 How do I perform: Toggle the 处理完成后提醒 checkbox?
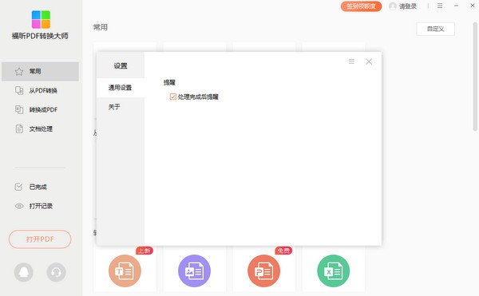click(x=173, y=97)
